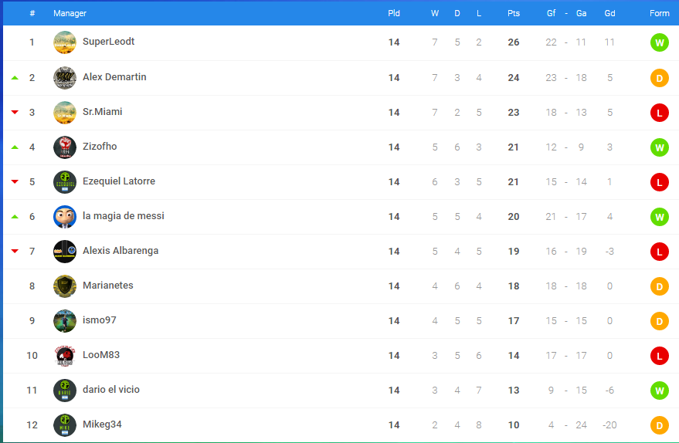Click the Manager column header
The image size is (679, 443).
(70, 13)
